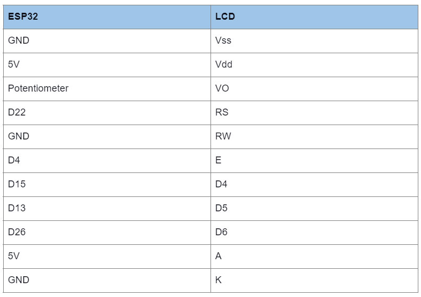Screen dimensions: 421x297
Task: Select the VO cell
Action: [314, 89]
